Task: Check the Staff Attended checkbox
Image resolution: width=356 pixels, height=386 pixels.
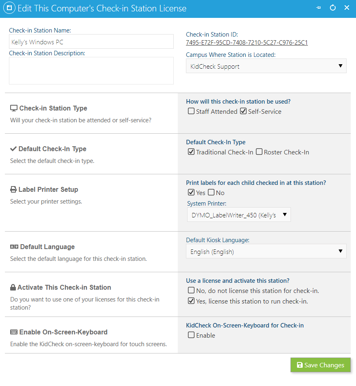Action: pos(191,111)
